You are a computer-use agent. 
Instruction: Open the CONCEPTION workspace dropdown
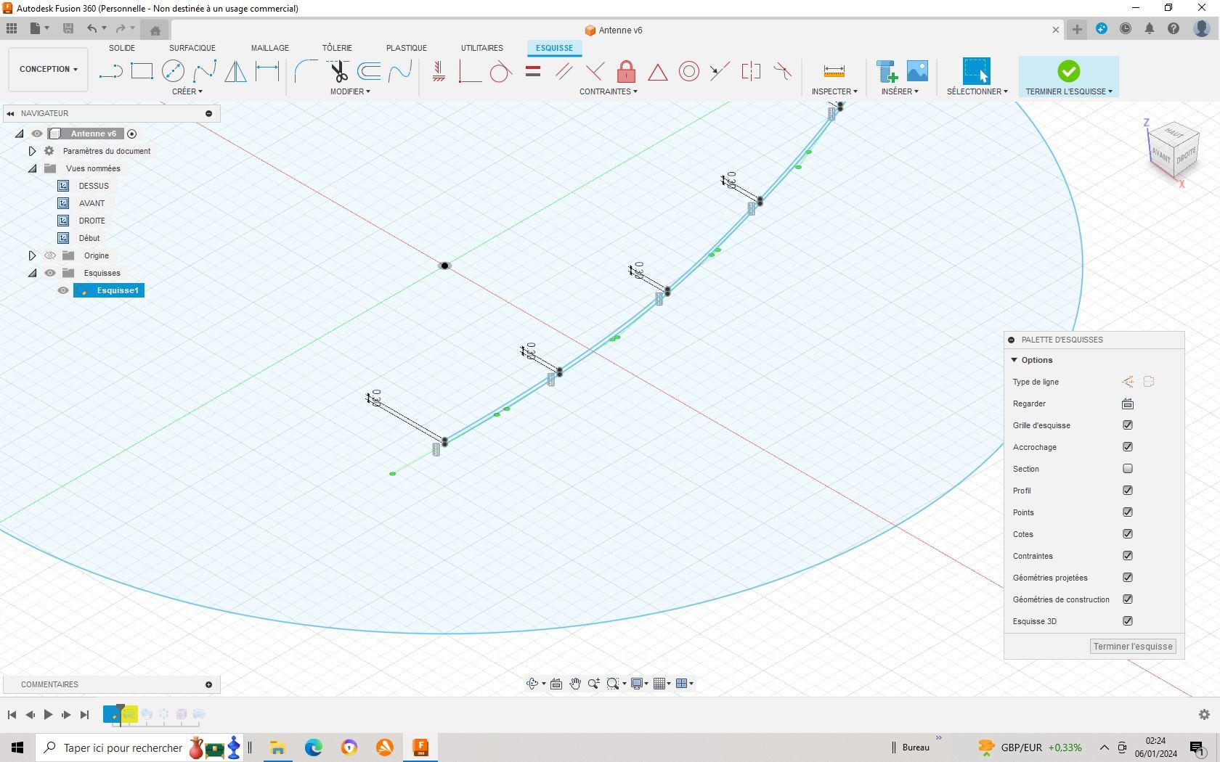48,70
